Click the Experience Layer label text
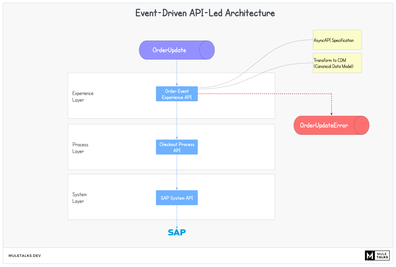 click(x=83, y=96)
